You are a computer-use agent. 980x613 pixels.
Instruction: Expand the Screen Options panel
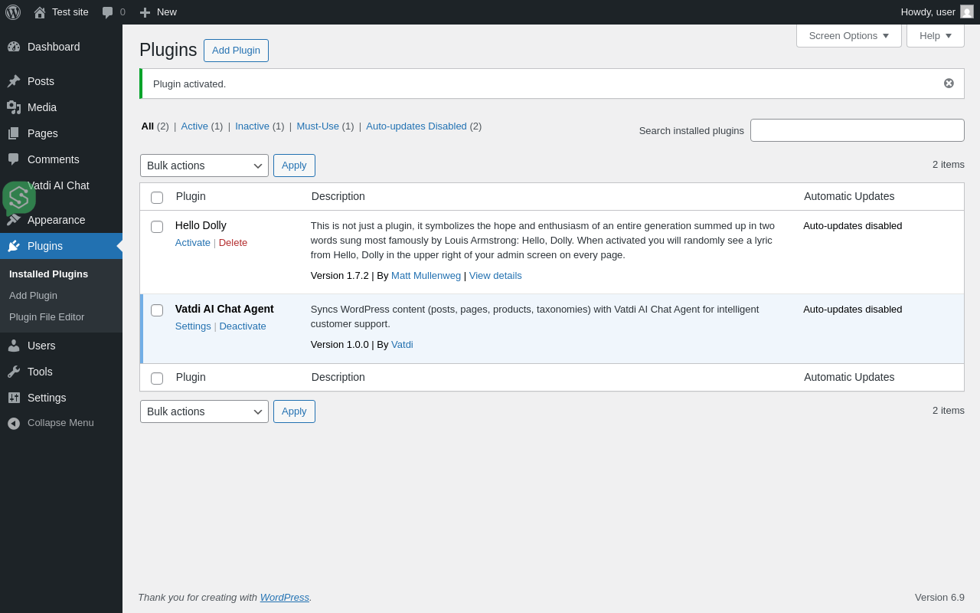pos(848,35)
